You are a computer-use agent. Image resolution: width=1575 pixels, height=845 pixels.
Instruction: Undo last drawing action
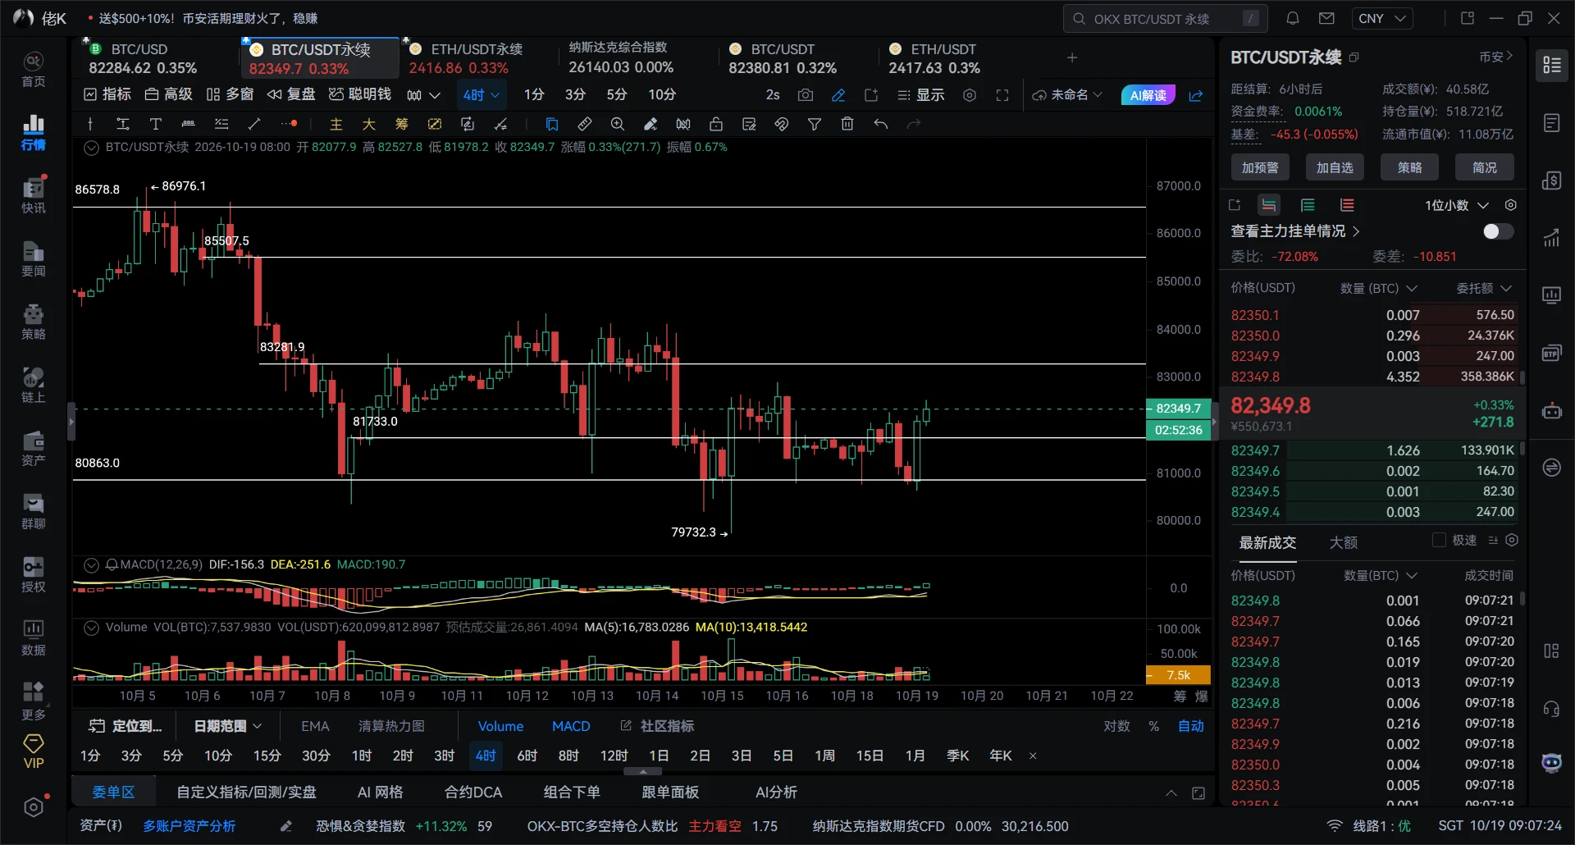(881, 124)
